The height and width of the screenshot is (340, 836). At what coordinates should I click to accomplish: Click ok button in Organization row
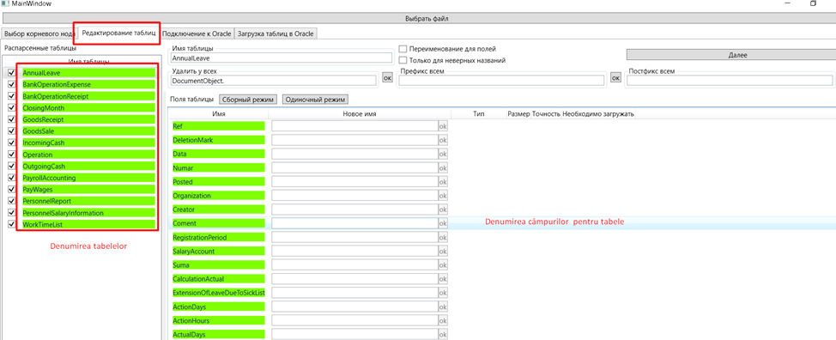(x=443, y=196)
